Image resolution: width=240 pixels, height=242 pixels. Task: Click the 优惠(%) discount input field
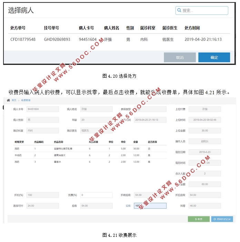[96, 195]
